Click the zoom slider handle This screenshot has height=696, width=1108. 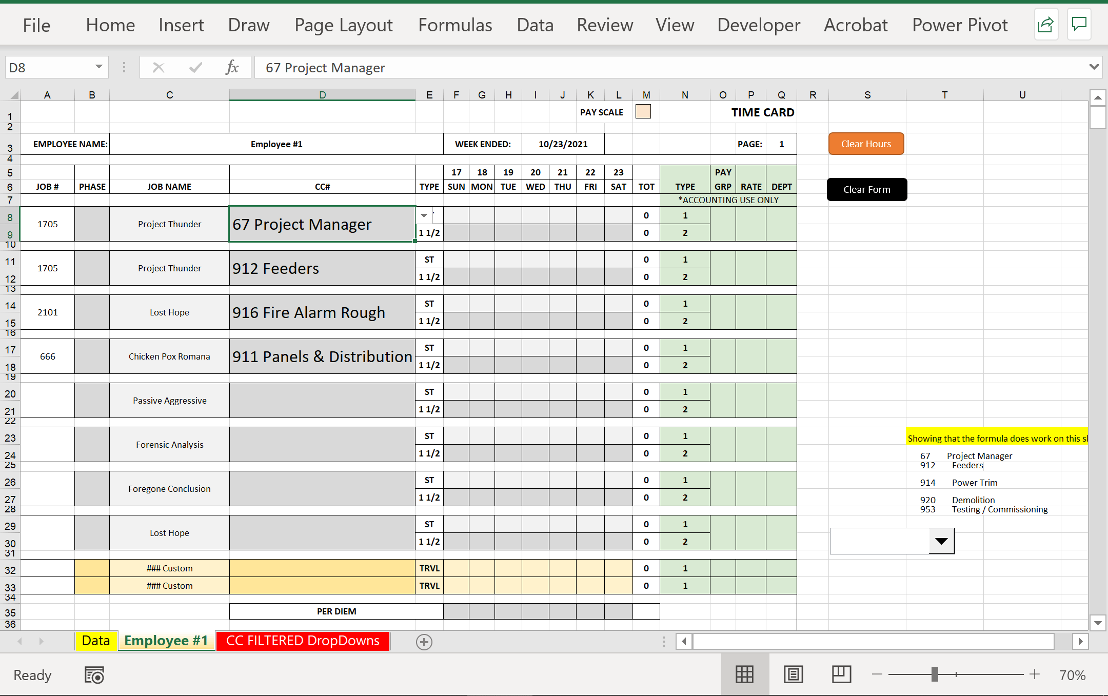click(x=935, y=674)
